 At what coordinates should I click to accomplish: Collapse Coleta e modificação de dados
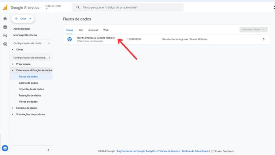12,71
